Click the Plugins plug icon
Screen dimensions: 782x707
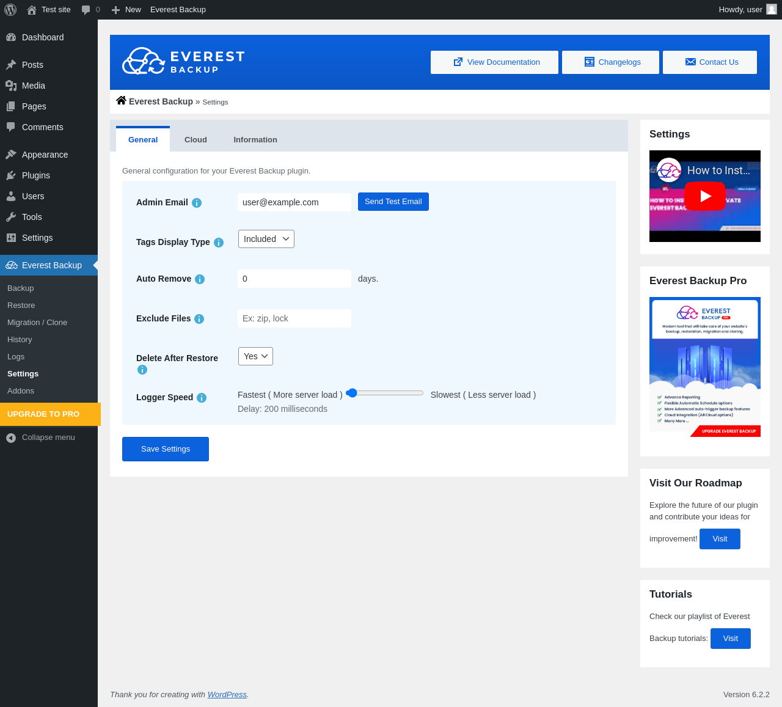pos(11,175)
